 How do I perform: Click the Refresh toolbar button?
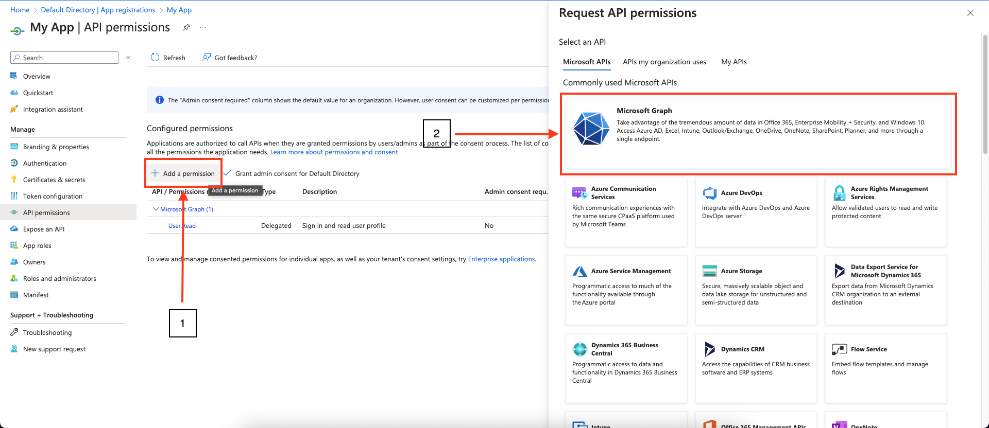pyautogui.click(x=168, y=58)
